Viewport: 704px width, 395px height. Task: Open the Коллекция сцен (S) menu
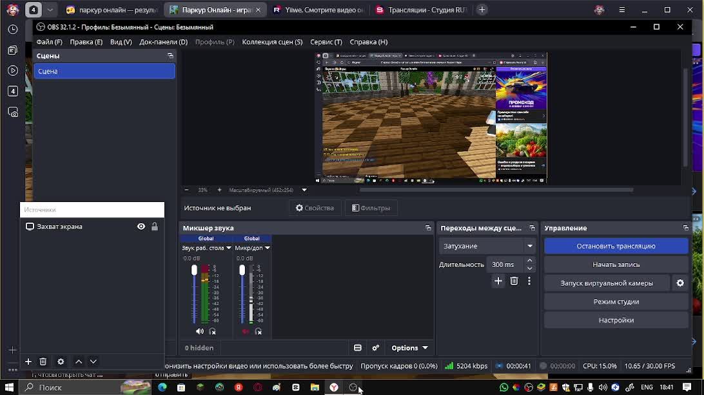pyautogui.click(x=272, y=42)
